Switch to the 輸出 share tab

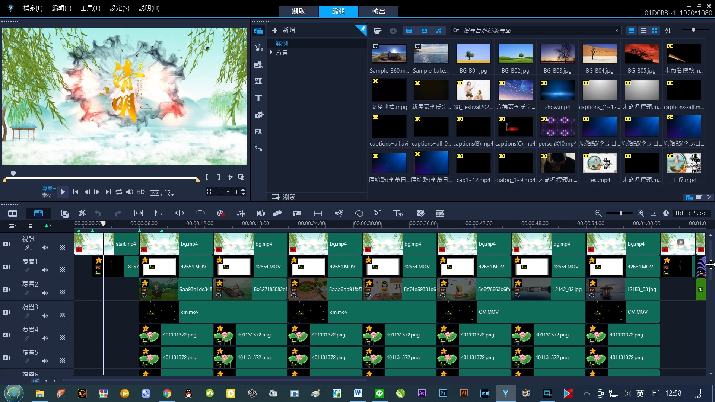[379, 11]
